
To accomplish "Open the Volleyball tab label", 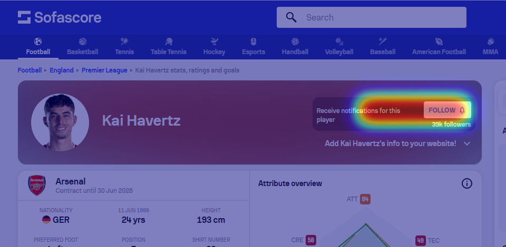I will point(339,52).
